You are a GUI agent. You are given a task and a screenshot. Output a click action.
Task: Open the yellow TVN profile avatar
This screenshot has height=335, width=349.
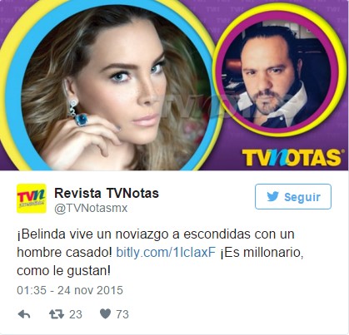[32, 199]
